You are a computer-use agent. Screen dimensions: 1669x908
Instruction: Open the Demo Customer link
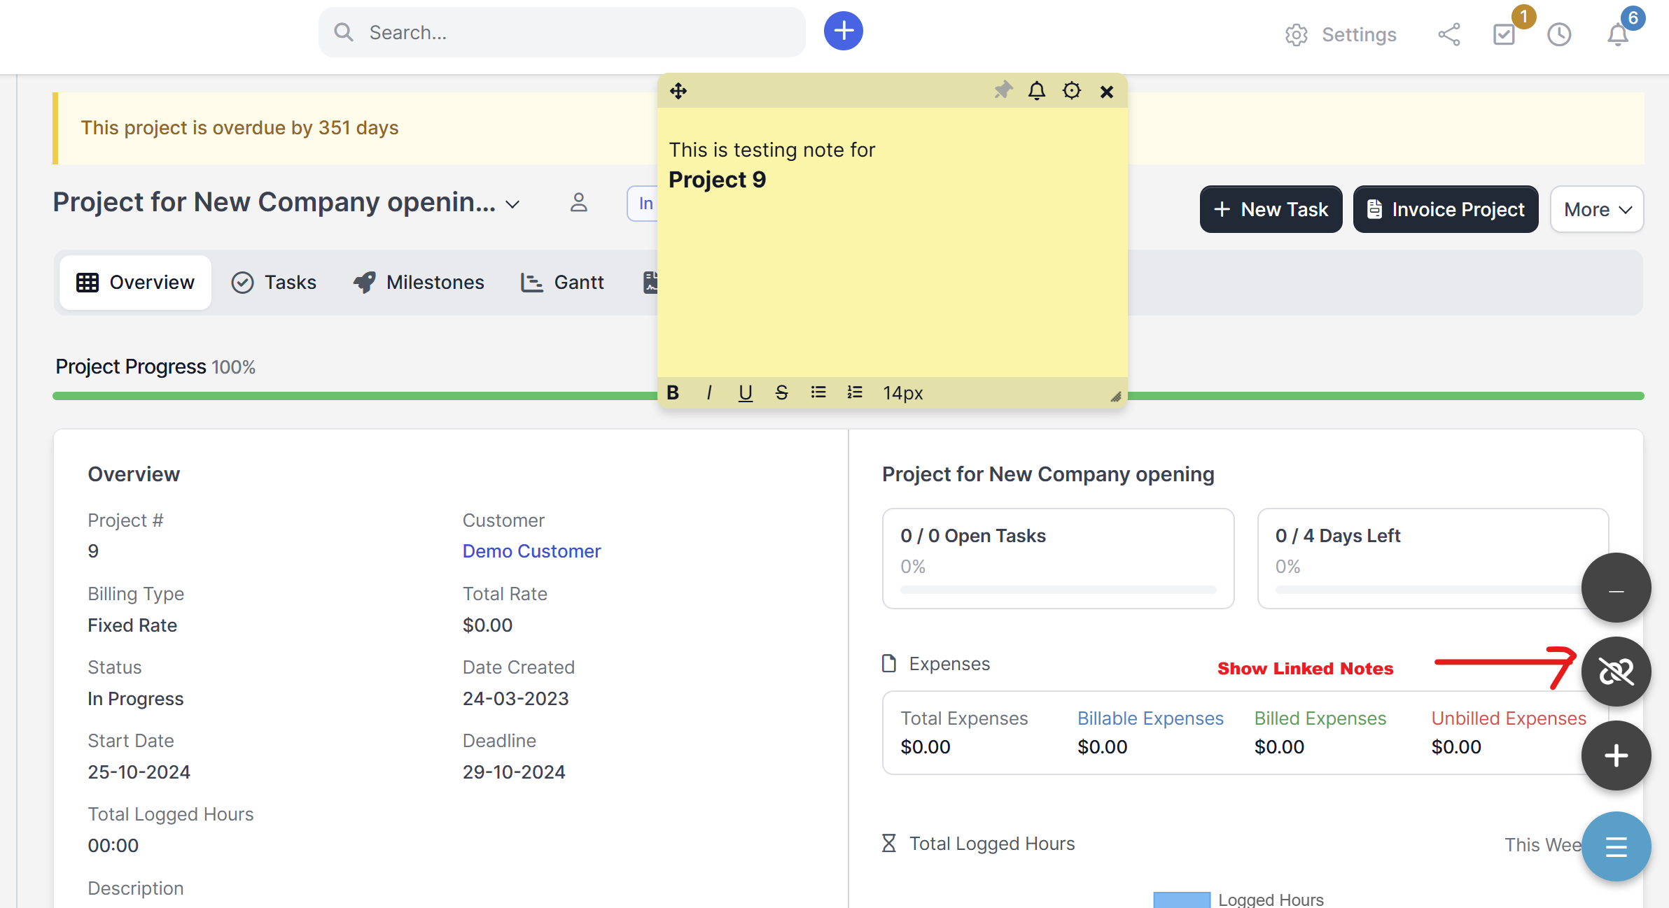(531, 551)
